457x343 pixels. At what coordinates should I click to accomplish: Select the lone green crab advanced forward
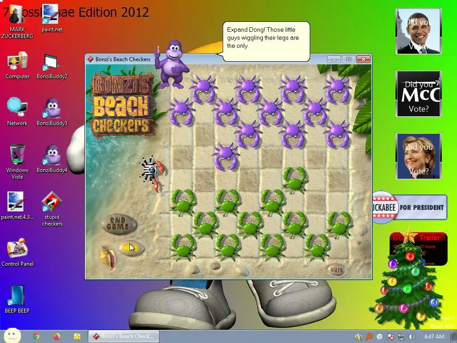point(295,180)
